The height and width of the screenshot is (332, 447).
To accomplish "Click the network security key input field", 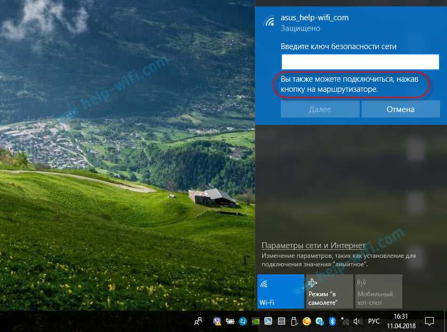I will coord(360,62).
